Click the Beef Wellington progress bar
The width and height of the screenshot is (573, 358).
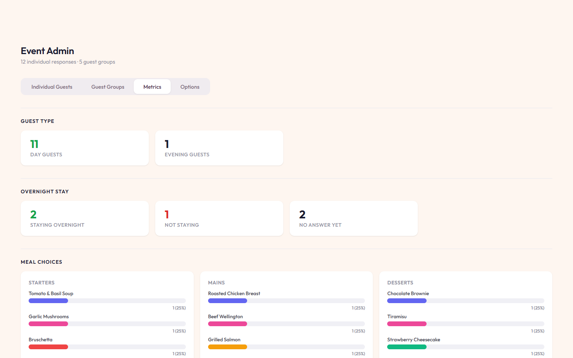pyautogui.click(x=286, y=324)
